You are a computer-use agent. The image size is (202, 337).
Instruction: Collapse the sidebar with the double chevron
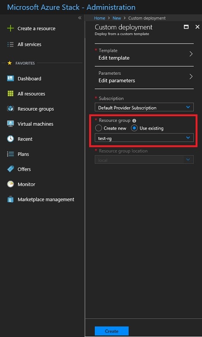pyautogui.click(x=80, y=18)
